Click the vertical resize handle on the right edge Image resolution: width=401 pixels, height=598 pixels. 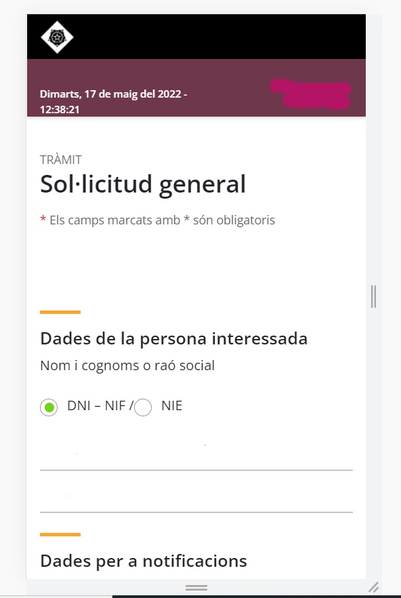pyautogui.click(x=373, y=296)
